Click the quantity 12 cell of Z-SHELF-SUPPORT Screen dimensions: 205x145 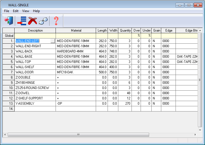[125, 98]
